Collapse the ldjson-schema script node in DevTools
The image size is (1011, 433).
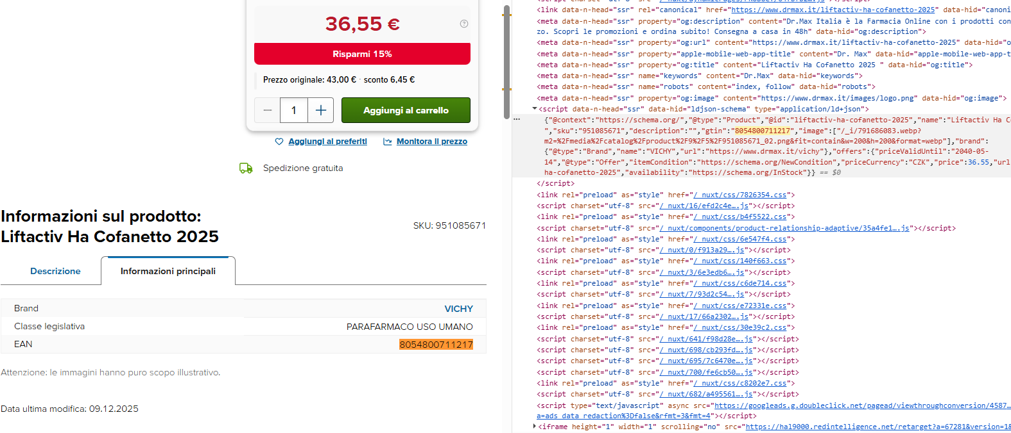pos(535,109)
